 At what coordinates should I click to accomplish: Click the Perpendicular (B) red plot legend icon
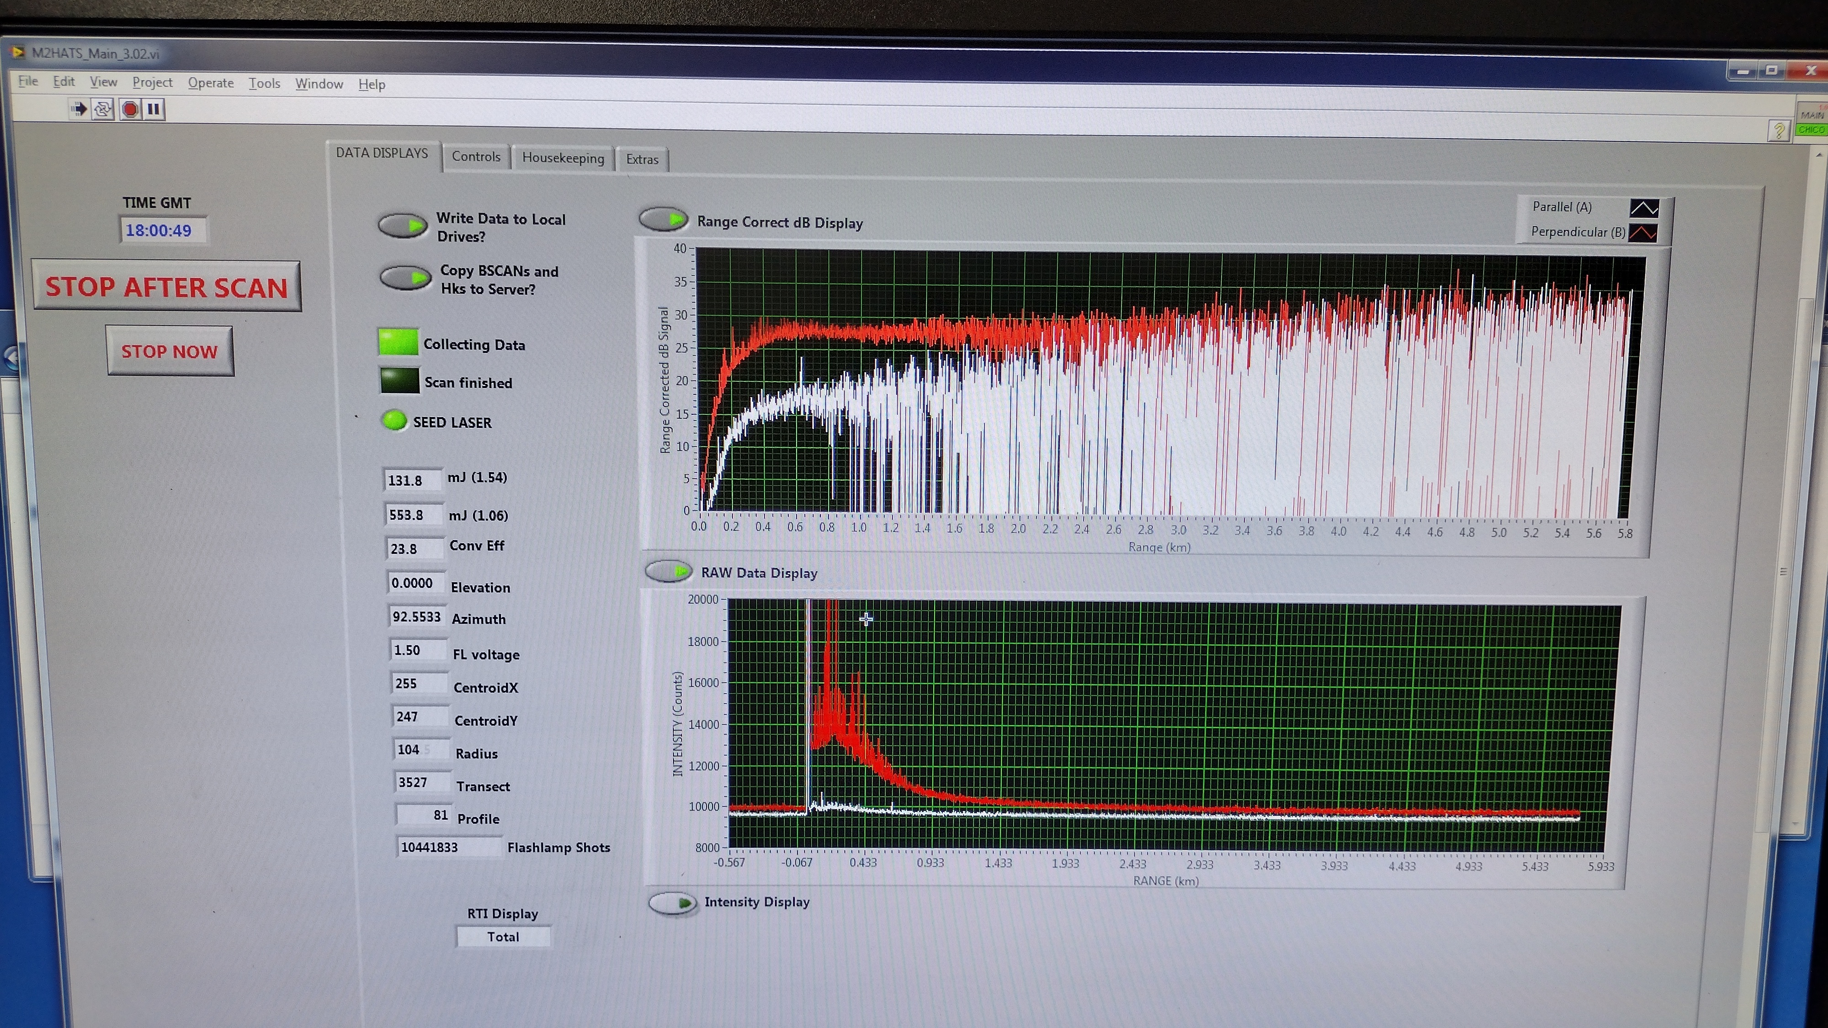[1642, 233]
